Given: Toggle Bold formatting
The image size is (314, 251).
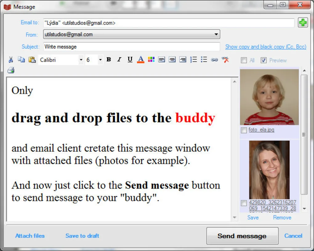Looking at the screenshot, I should pos(108,60).
